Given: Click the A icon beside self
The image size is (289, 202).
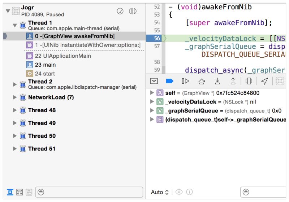Looking at the screenshot, I should pyautogui.click(x=160, y=93).
